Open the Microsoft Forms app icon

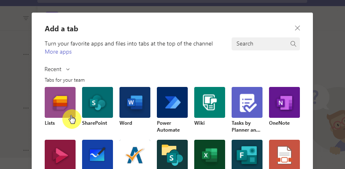(x=247, y=154)
